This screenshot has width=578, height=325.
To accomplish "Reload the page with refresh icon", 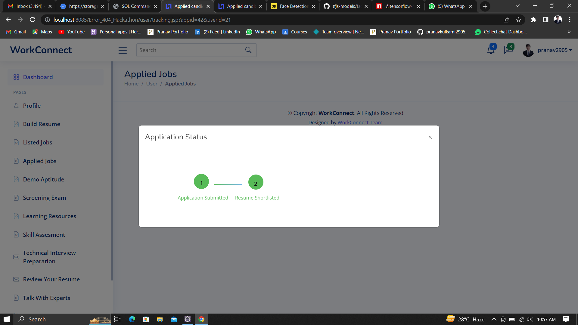I will tap(33, 20).
